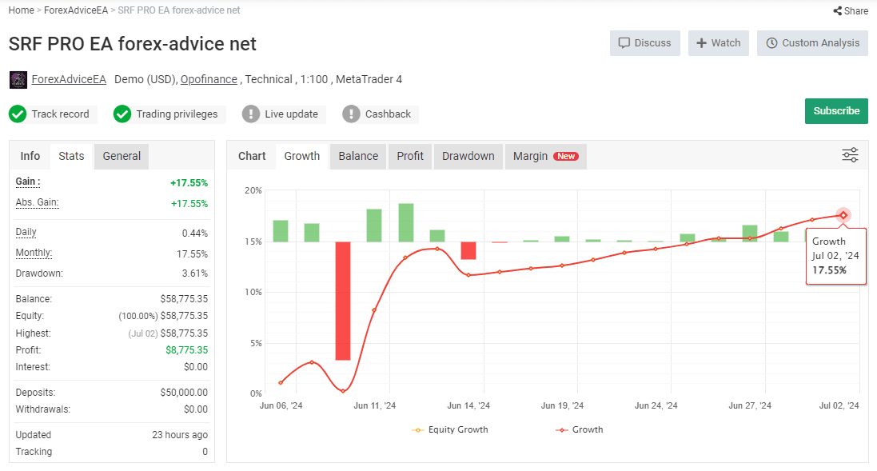
Task: Open Margin tab with New badge
Action: (x=546, y=156)
